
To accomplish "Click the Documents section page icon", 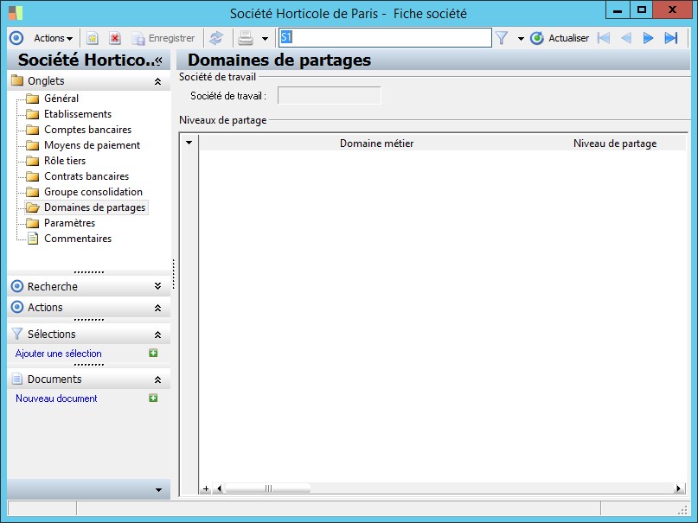I will 17,379.
